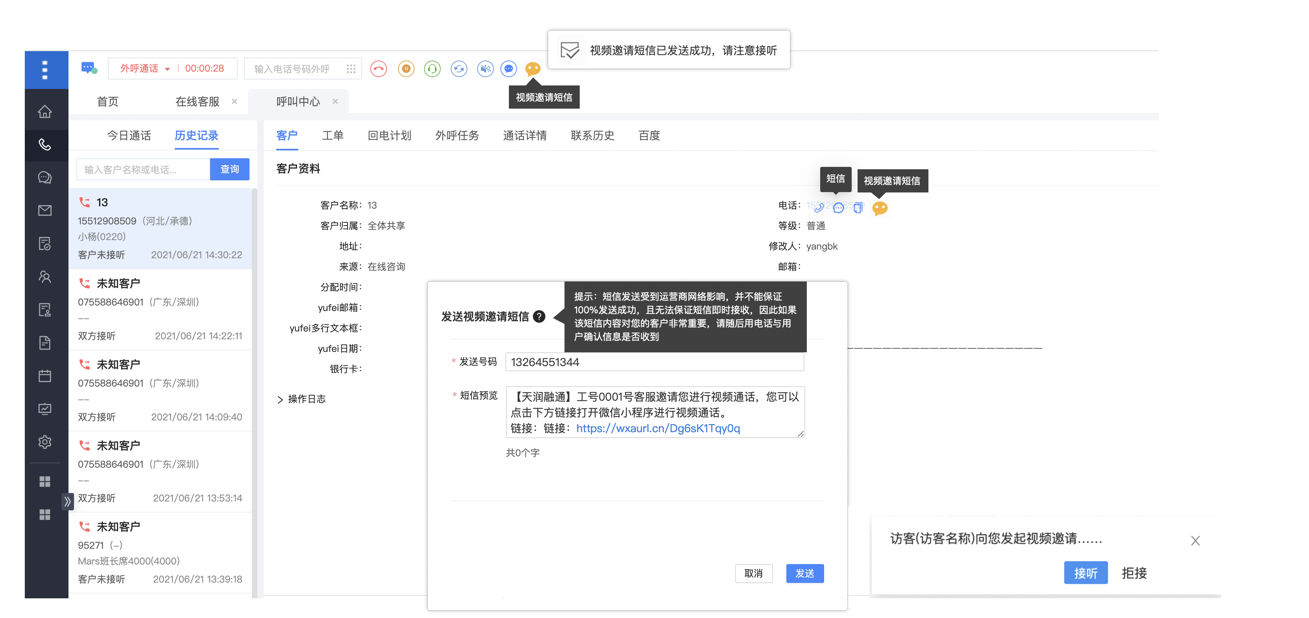Open the 外呼任务 tab
Screen dimensions: 1309x618
457,135
